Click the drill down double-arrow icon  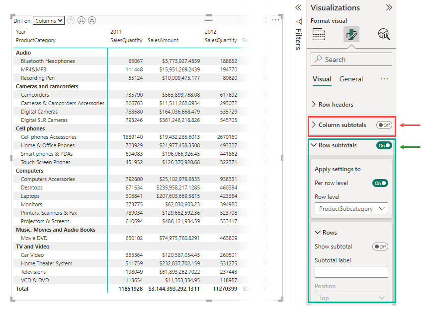tap(82, 20)
